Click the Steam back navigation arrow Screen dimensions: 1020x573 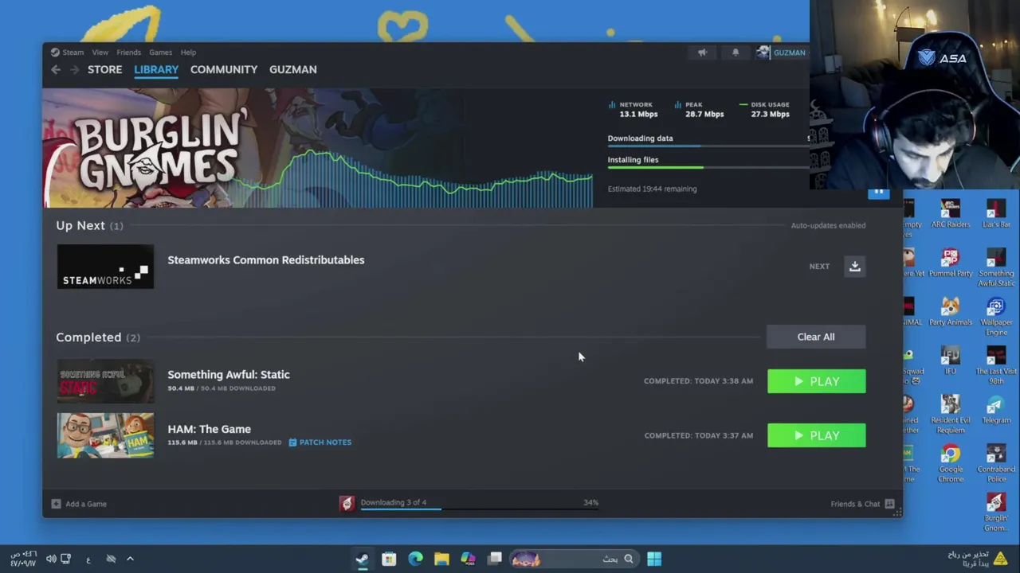pos(56,70)
